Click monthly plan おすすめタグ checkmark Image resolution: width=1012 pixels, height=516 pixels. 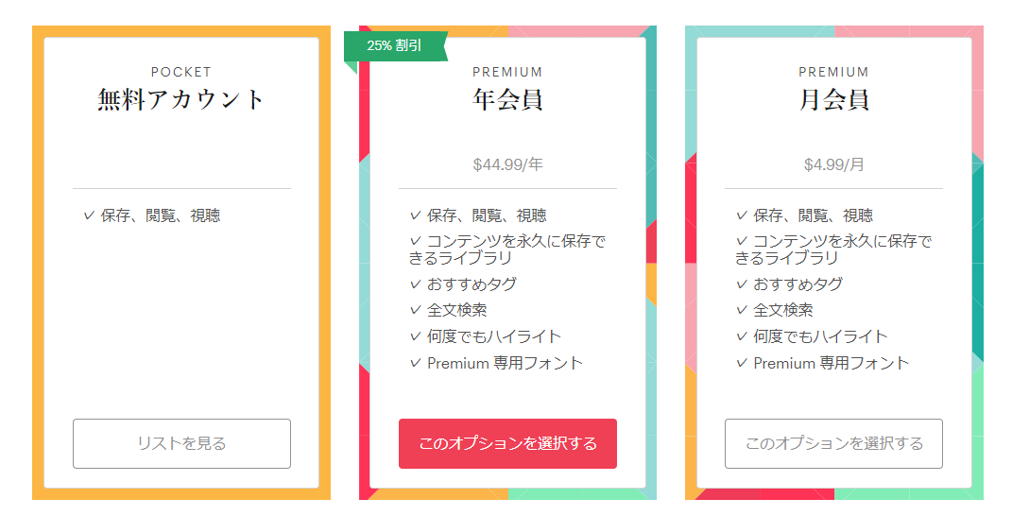741,284
